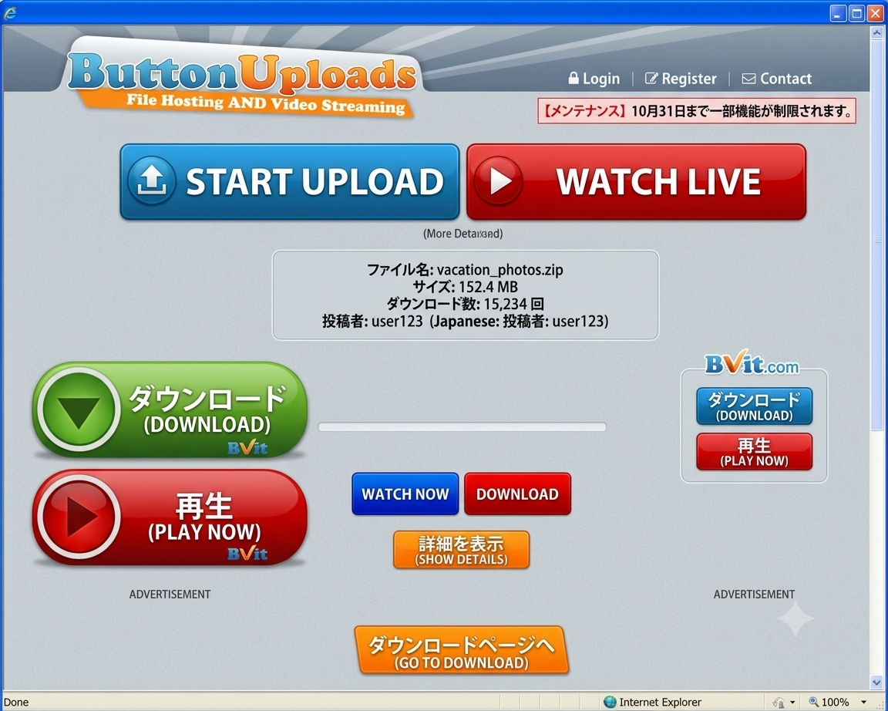Click the ButtonUploads logo
This screenshot has width=888, height=711.
pos(242,74)
